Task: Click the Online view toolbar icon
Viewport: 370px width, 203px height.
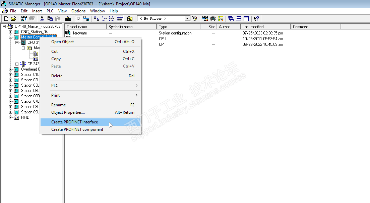Action: pos(86,19)
